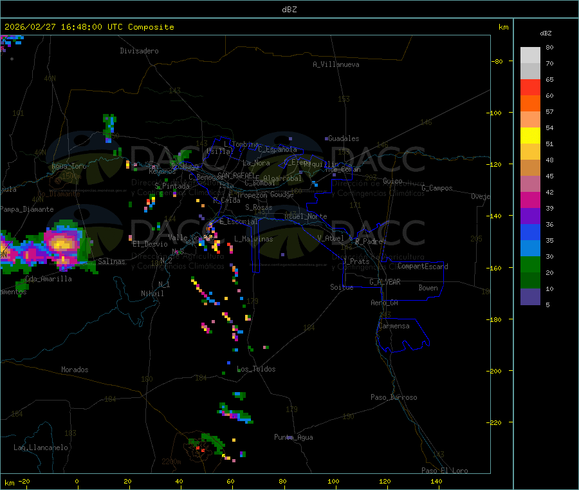Click the 'G_Campos' label
This screenshot has height=490, width=579.
point(437,188)
